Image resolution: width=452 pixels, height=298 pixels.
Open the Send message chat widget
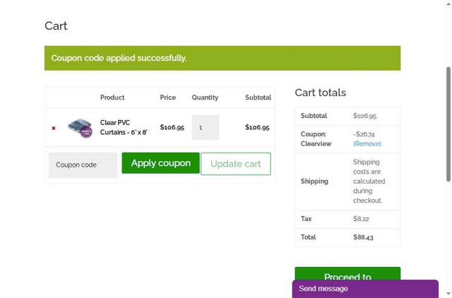pos(365,289)
